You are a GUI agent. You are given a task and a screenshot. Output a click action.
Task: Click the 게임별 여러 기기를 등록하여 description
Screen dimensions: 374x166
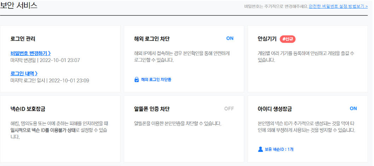(x=306, y=57)
